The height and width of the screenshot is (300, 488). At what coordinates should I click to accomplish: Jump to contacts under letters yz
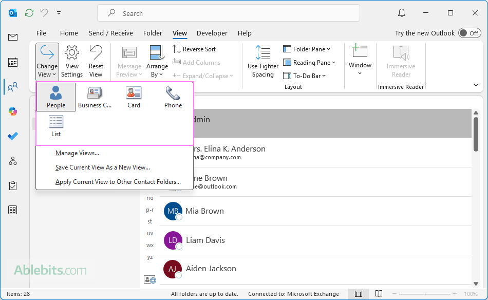coord(150,257)
